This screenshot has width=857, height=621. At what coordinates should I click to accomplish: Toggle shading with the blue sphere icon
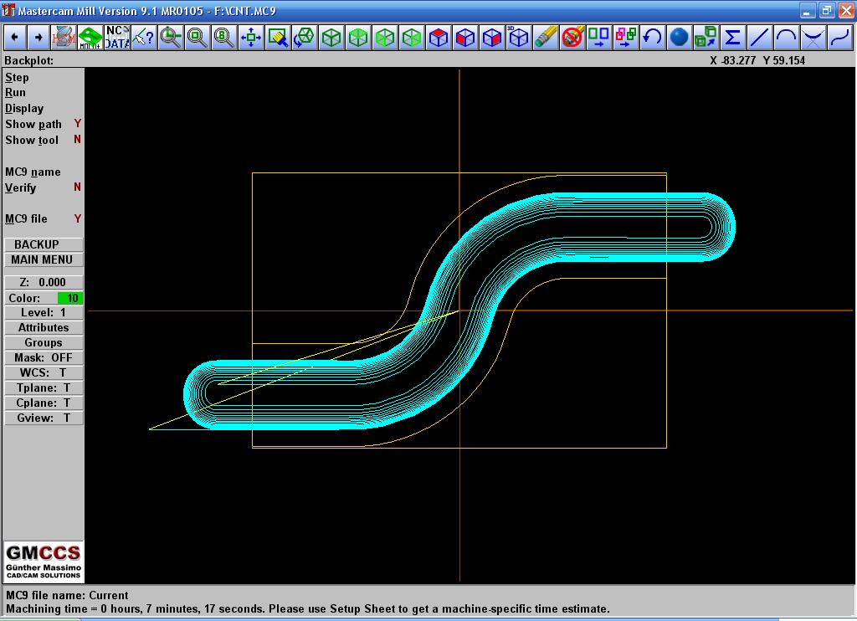[680, 37]
